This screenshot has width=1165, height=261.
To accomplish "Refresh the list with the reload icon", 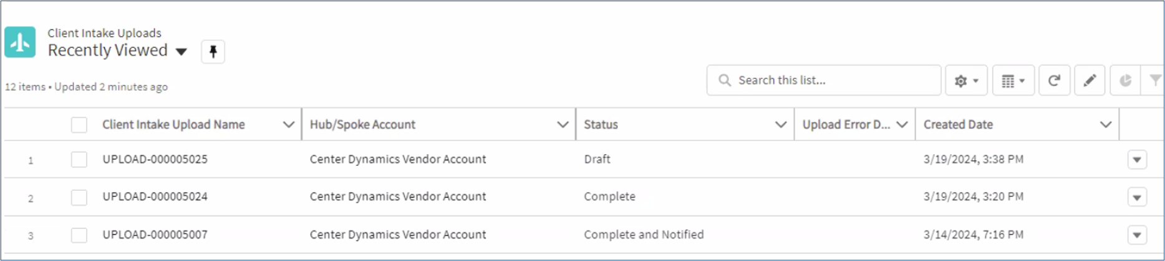I will pyautogui.click(x=1054, y=81).
